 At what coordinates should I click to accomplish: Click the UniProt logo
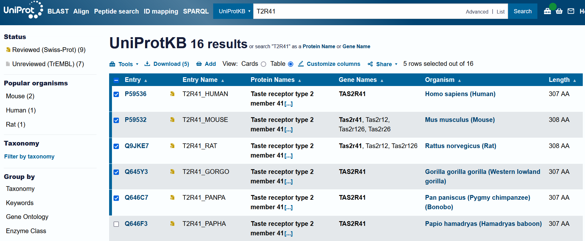point(23,10)
